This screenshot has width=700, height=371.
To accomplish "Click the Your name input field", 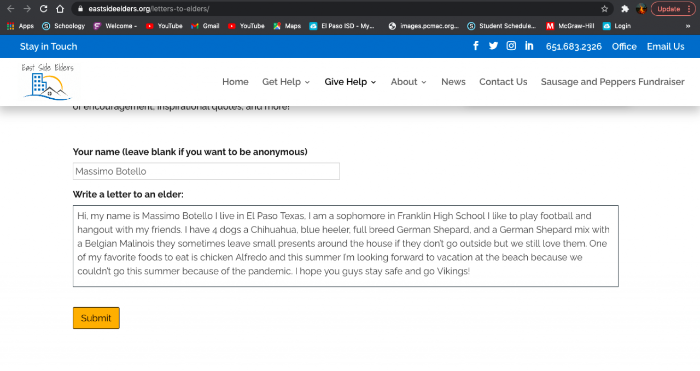I will (206, 171).
